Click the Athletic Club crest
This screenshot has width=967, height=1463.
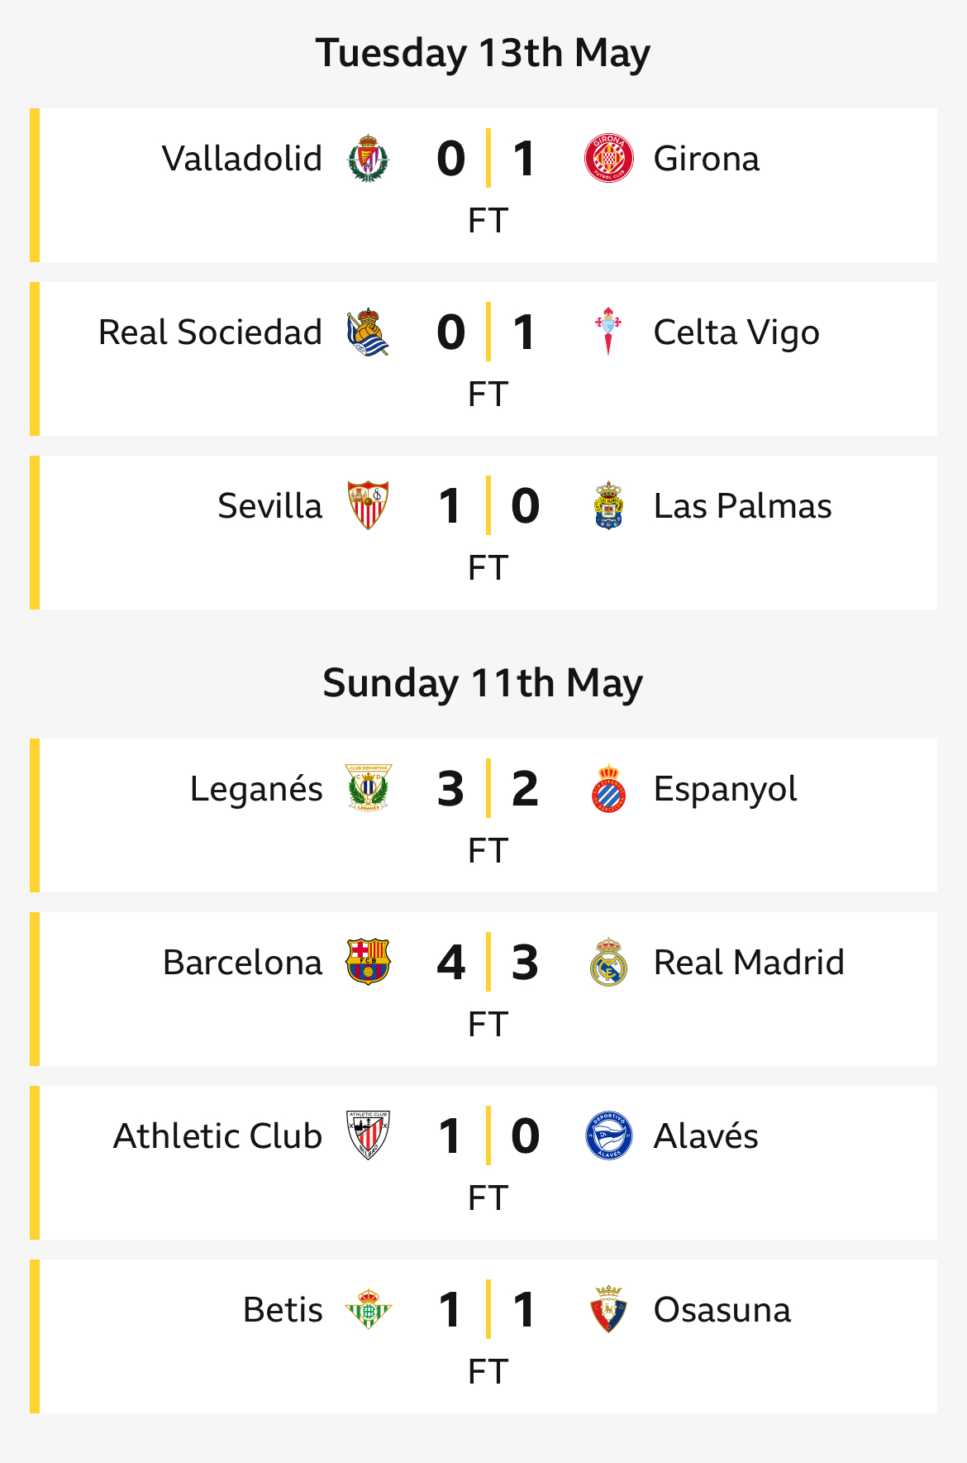pyautogui.click(x=368, y=1135)
